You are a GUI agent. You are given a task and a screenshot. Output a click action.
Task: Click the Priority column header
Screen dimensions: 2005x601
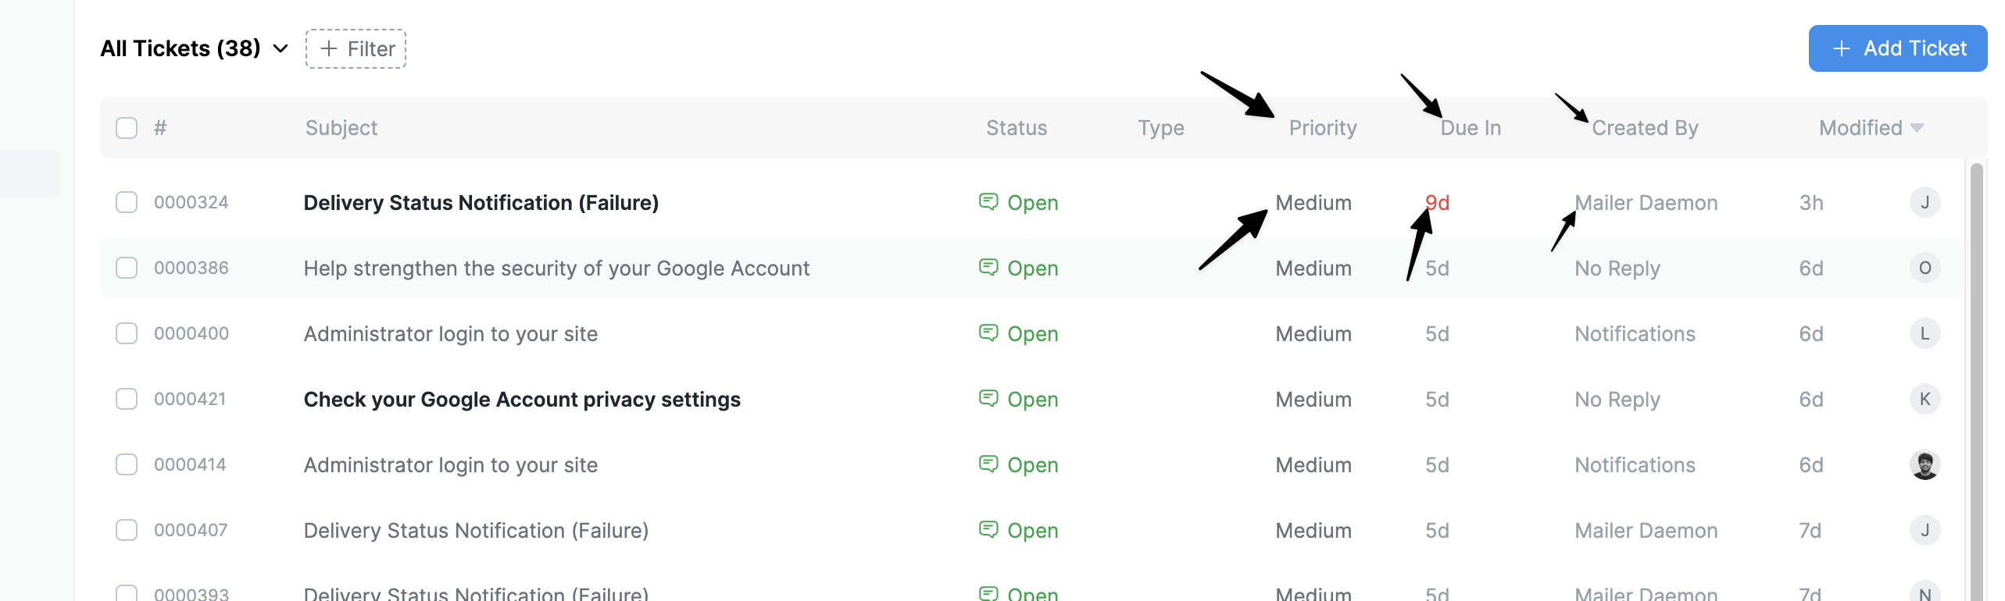1322,127
